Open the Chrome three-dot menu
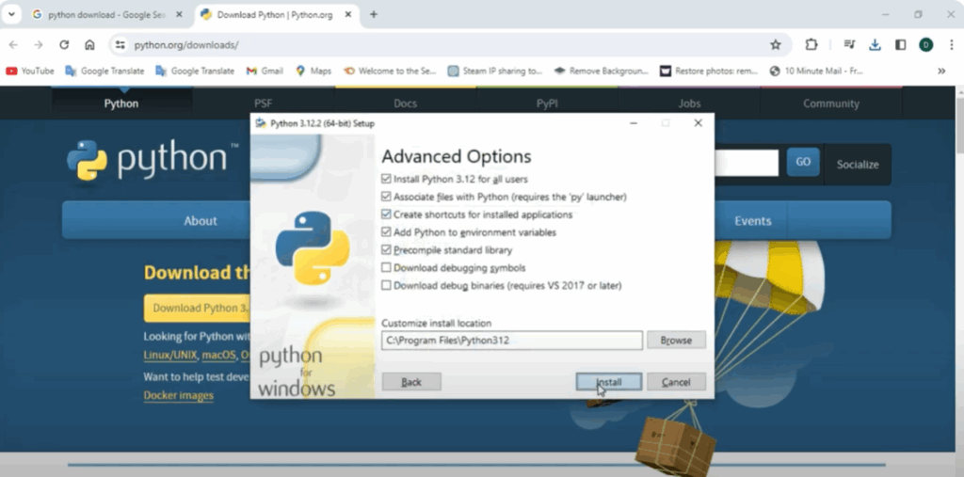964x477 pixels. (951, 45)
